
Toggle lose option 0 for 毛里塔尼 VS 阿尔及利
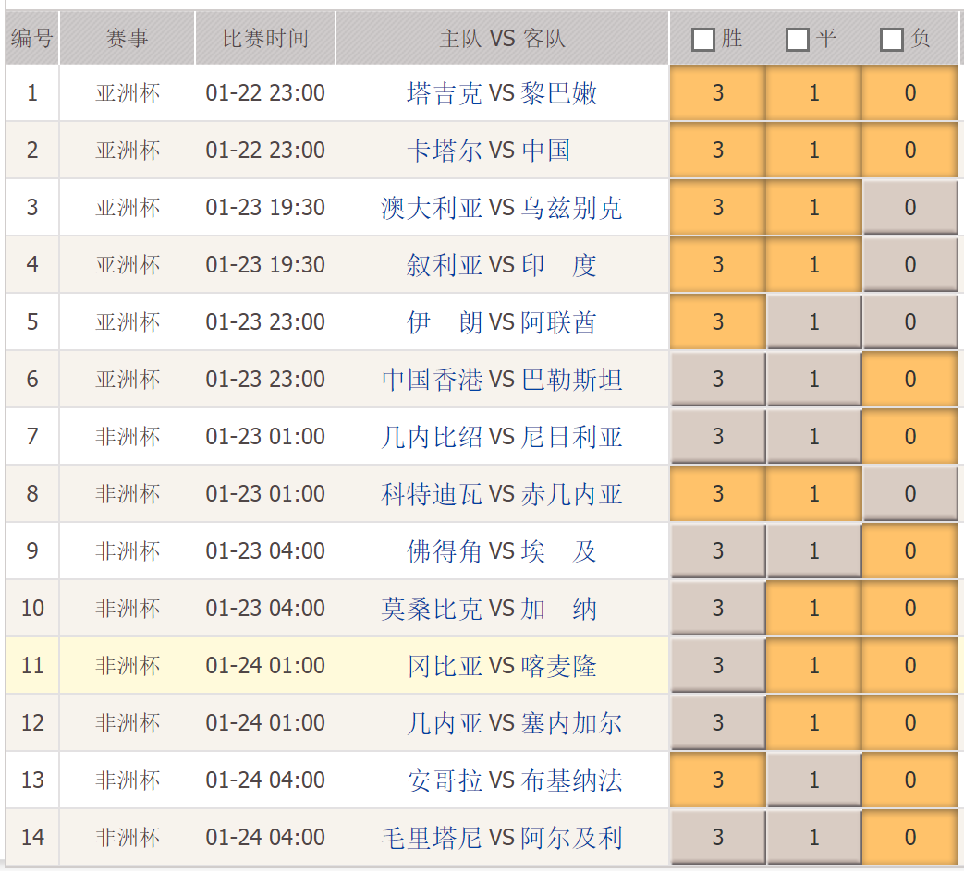point(909,837)
